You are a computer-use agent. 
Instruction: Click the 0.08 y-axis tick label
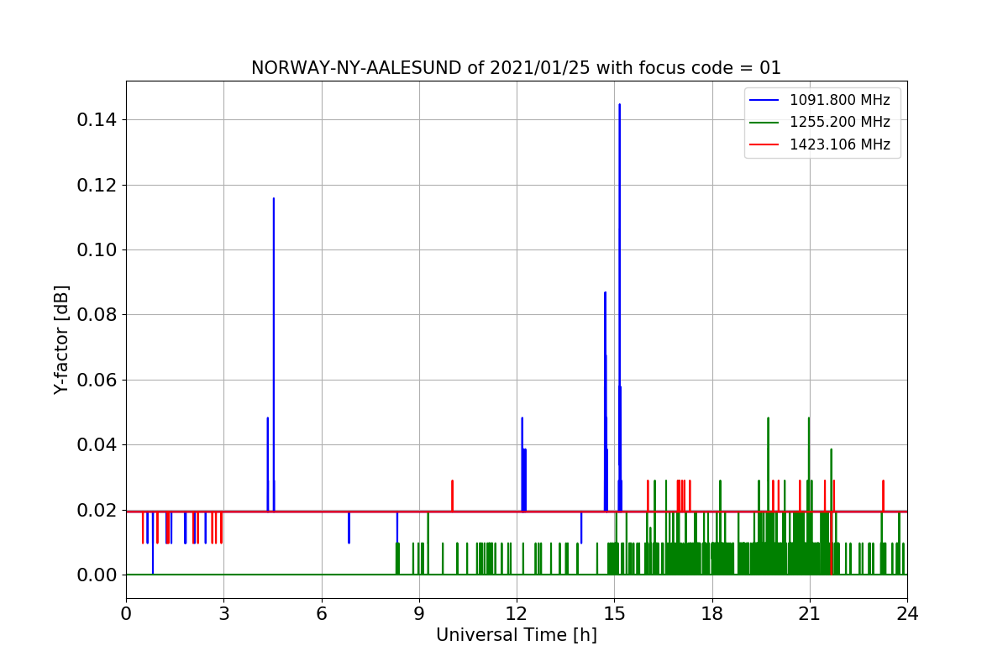97,315
